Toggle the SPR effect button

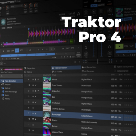36,11
